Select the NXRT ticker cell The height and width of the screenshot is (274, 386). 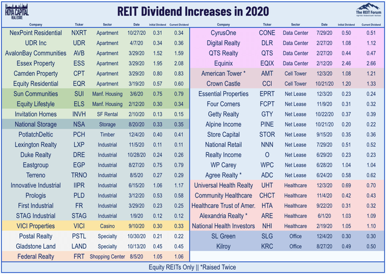coord(79,33)
